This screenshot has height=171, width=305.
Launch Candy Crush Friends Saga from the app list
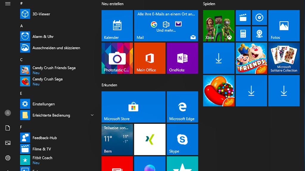tap(57, 70)
